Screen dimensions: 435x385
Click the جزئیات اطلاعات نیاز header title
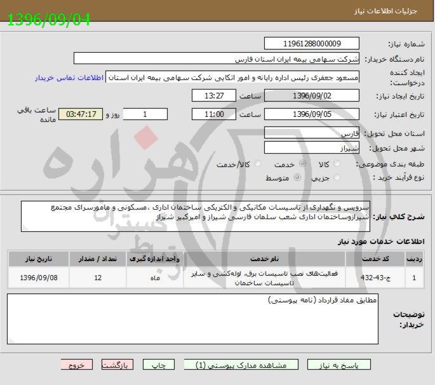pyautogui.click(x=385, y=11)
